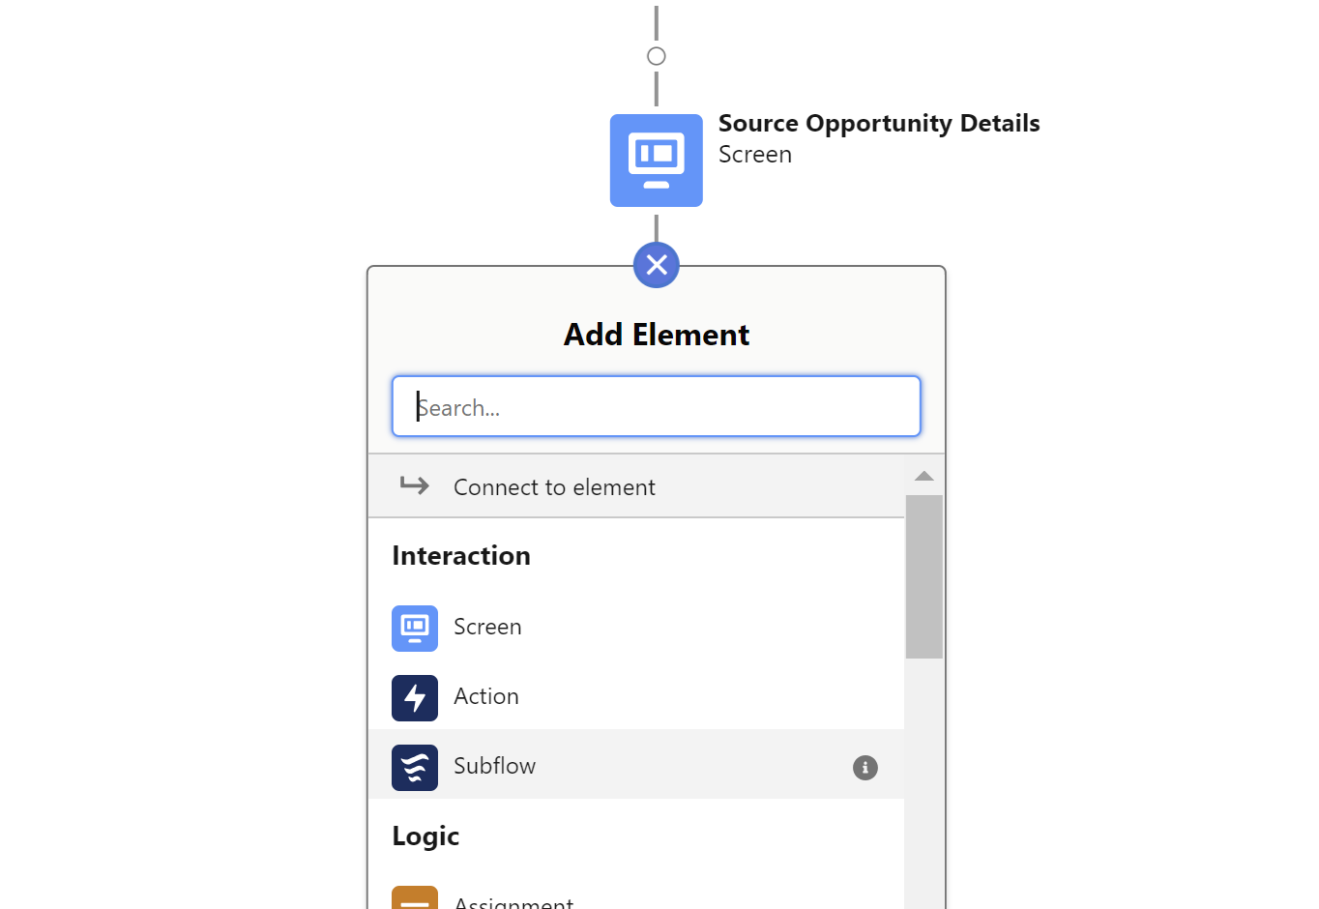The image size is (1319, 909).
Task: Click the orange Assignment icon
Action: [415, 898]
